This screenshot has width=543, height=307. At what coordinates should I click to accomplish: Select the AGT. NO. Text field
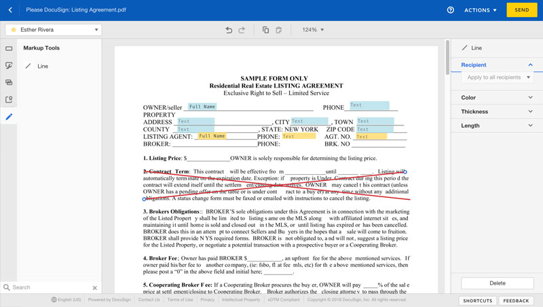371,137
